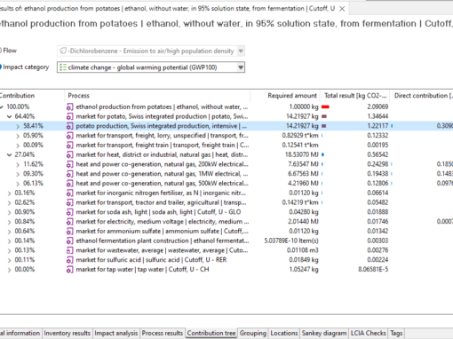Screen dimensions: 453x339
Task: Click the blue contribution bar of market for heat row
Action: (x=322, y=154)
